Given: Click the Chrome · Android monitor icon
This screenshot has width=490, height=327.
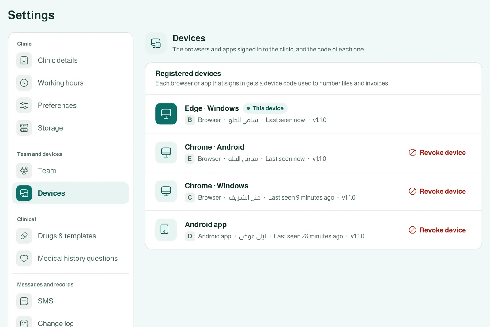Looking at the screenshot, I should [166, 152].
